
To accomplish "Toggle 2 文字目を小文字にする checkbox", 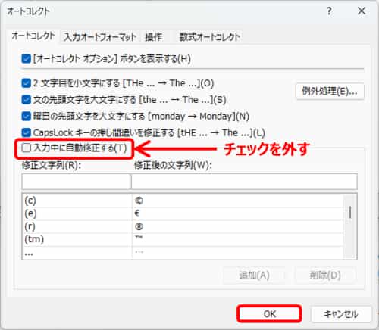I will (x=27, y=83).
